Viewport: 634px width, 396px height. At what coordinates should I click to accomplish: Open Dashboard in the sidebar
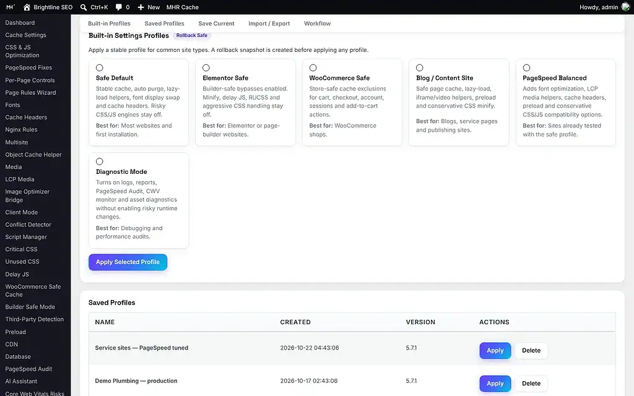[20, 23]
